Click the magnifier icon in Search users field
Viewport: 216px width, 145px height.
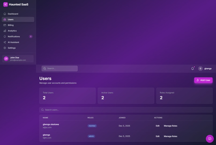(42, 110)
